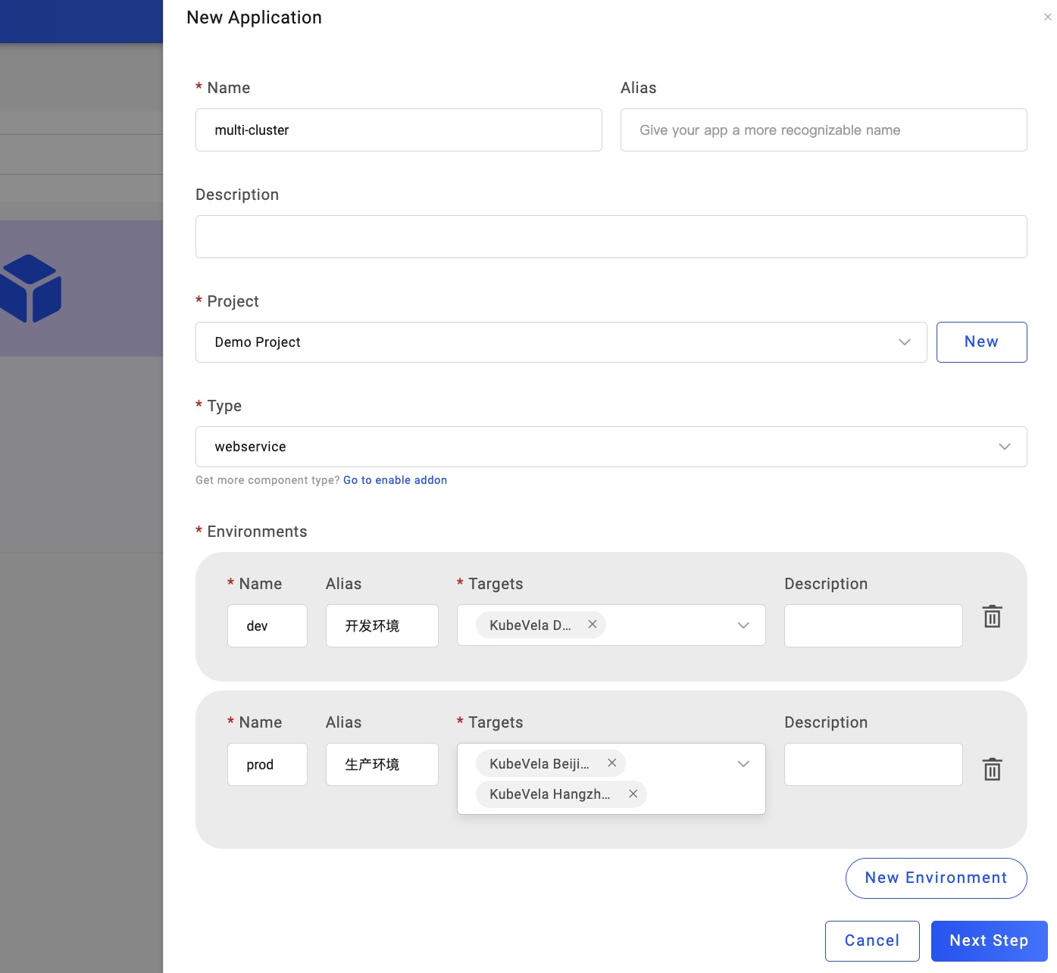This screenshot has height=973, width=1057.
Task: Proceed with Next Step button
Action: tap(989, 941)
